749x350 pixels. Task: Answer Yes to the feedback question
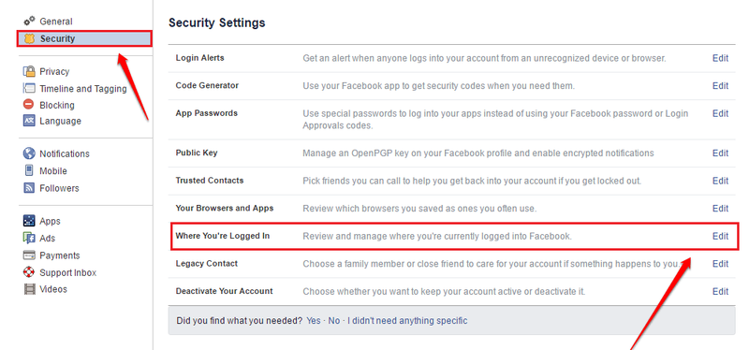[314, 321]
